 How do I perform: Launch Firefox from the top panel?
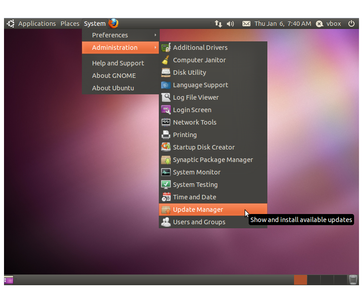coord(113,24)
